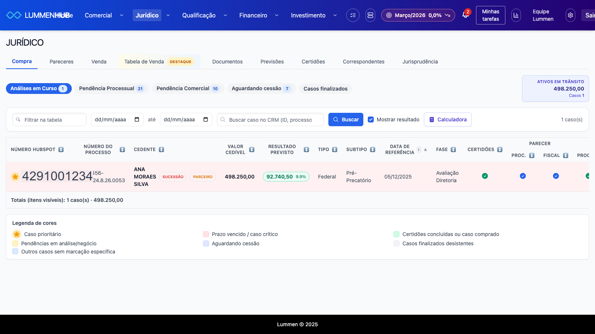Switch to the Pareceres tab
This screenshot has width=595, height=334.
click(x=61, y=62)
